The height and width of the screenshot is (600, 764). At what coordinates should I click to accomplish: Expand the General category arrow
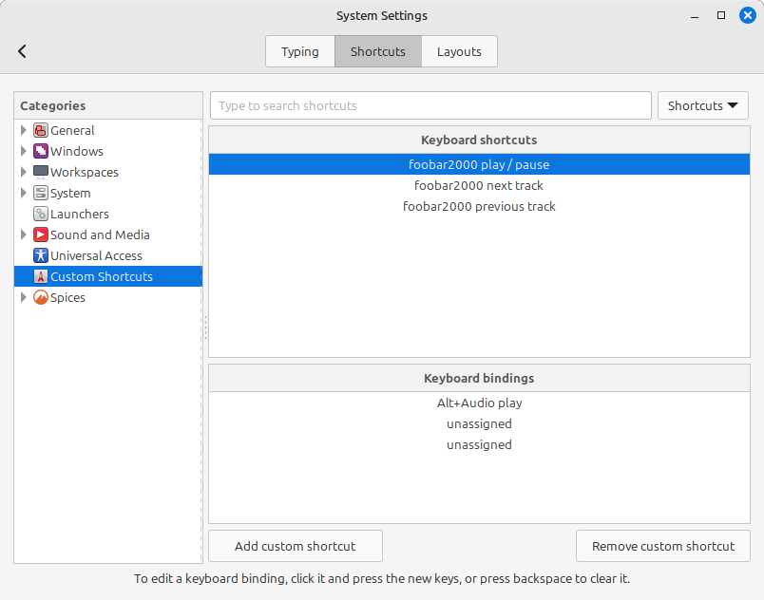pyautogui.click(x=23, y=130)
